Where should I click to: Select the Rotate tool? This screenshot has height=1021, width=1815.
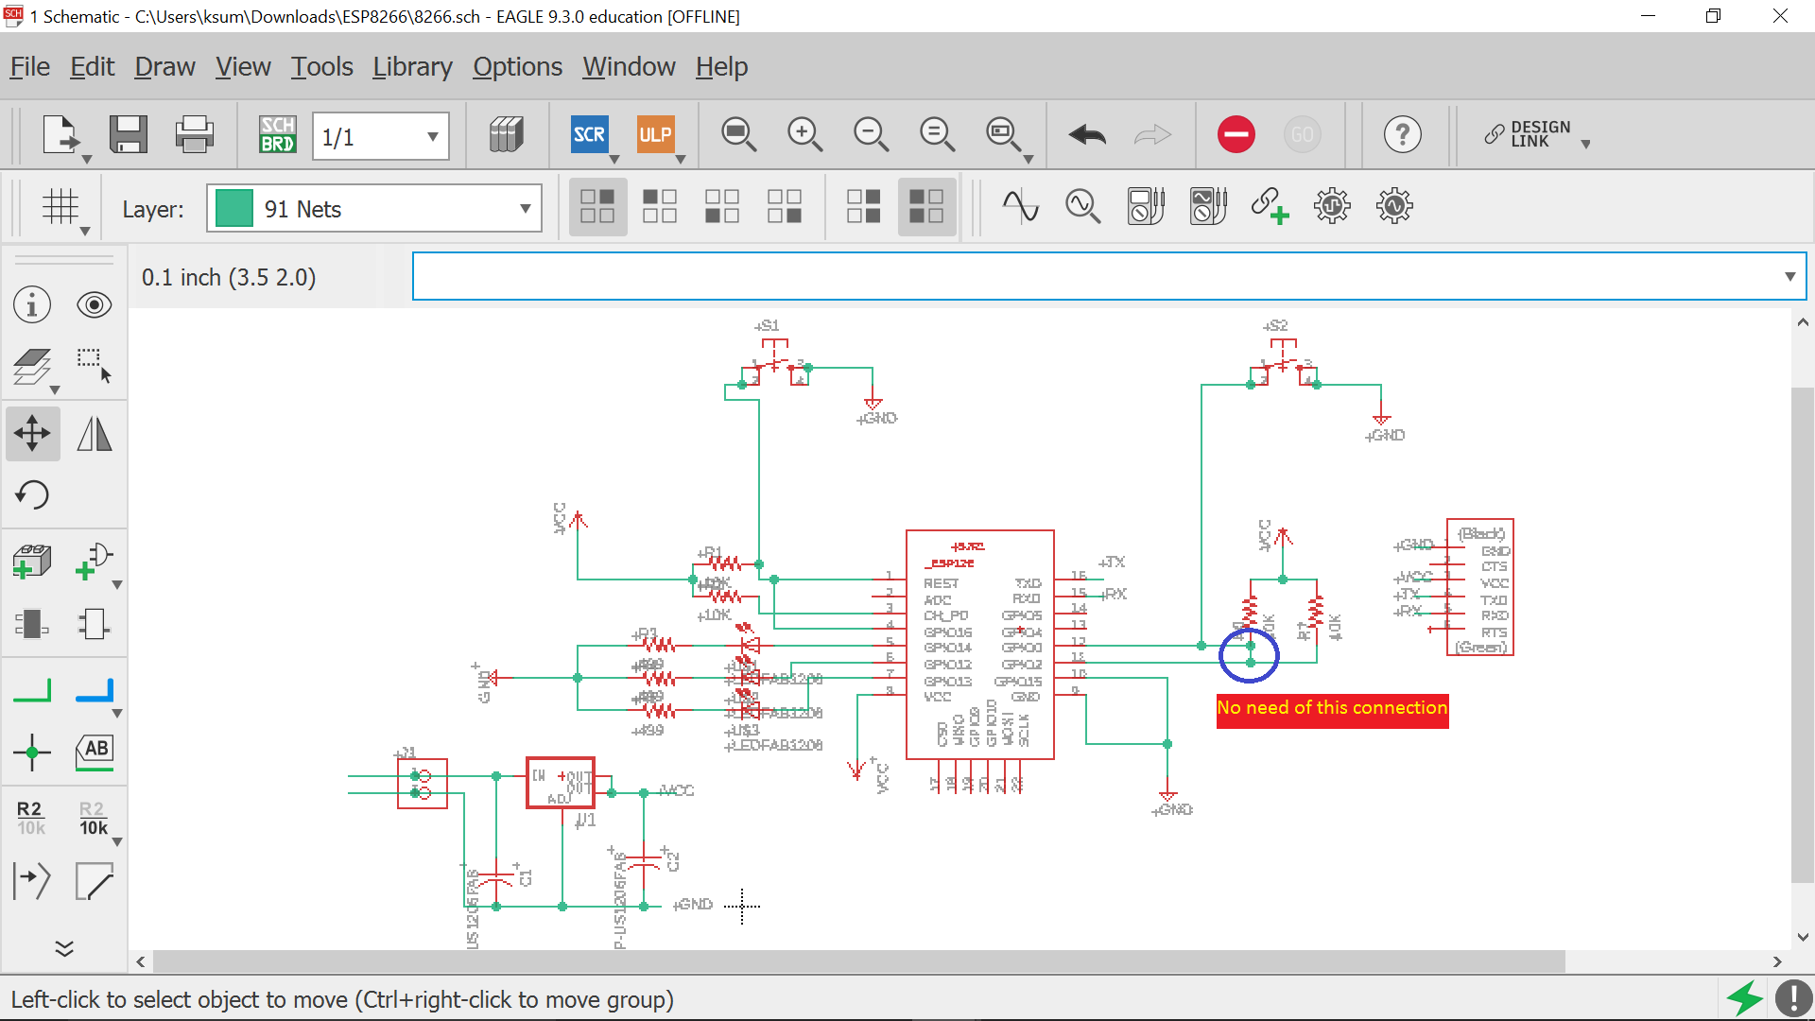click(32, 494)
